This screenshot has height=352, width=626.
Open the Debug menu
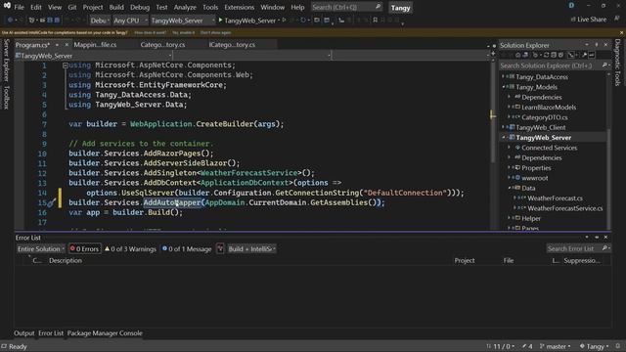coord(140,7)
